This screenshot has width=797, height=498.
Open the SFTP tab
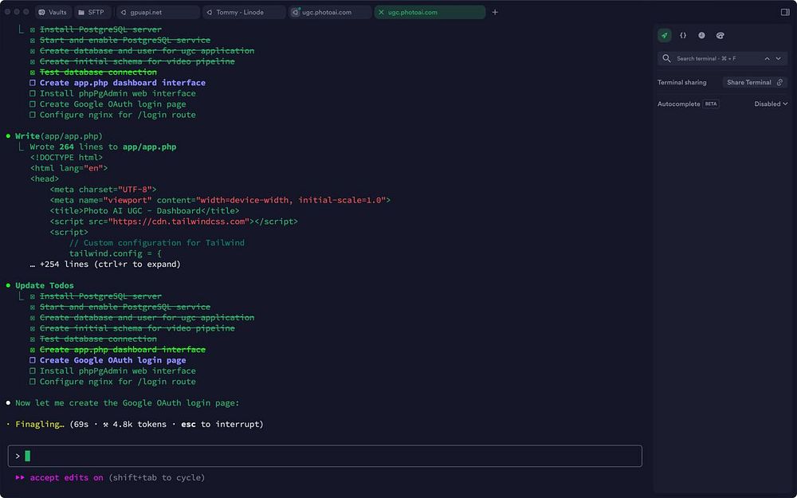click(92, 12)
